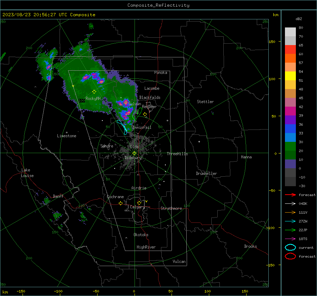Click the 2023/08/23 20:56:27 UTC timestamp
The height and width of the screenshot is (296, 317).
(49, 15)
